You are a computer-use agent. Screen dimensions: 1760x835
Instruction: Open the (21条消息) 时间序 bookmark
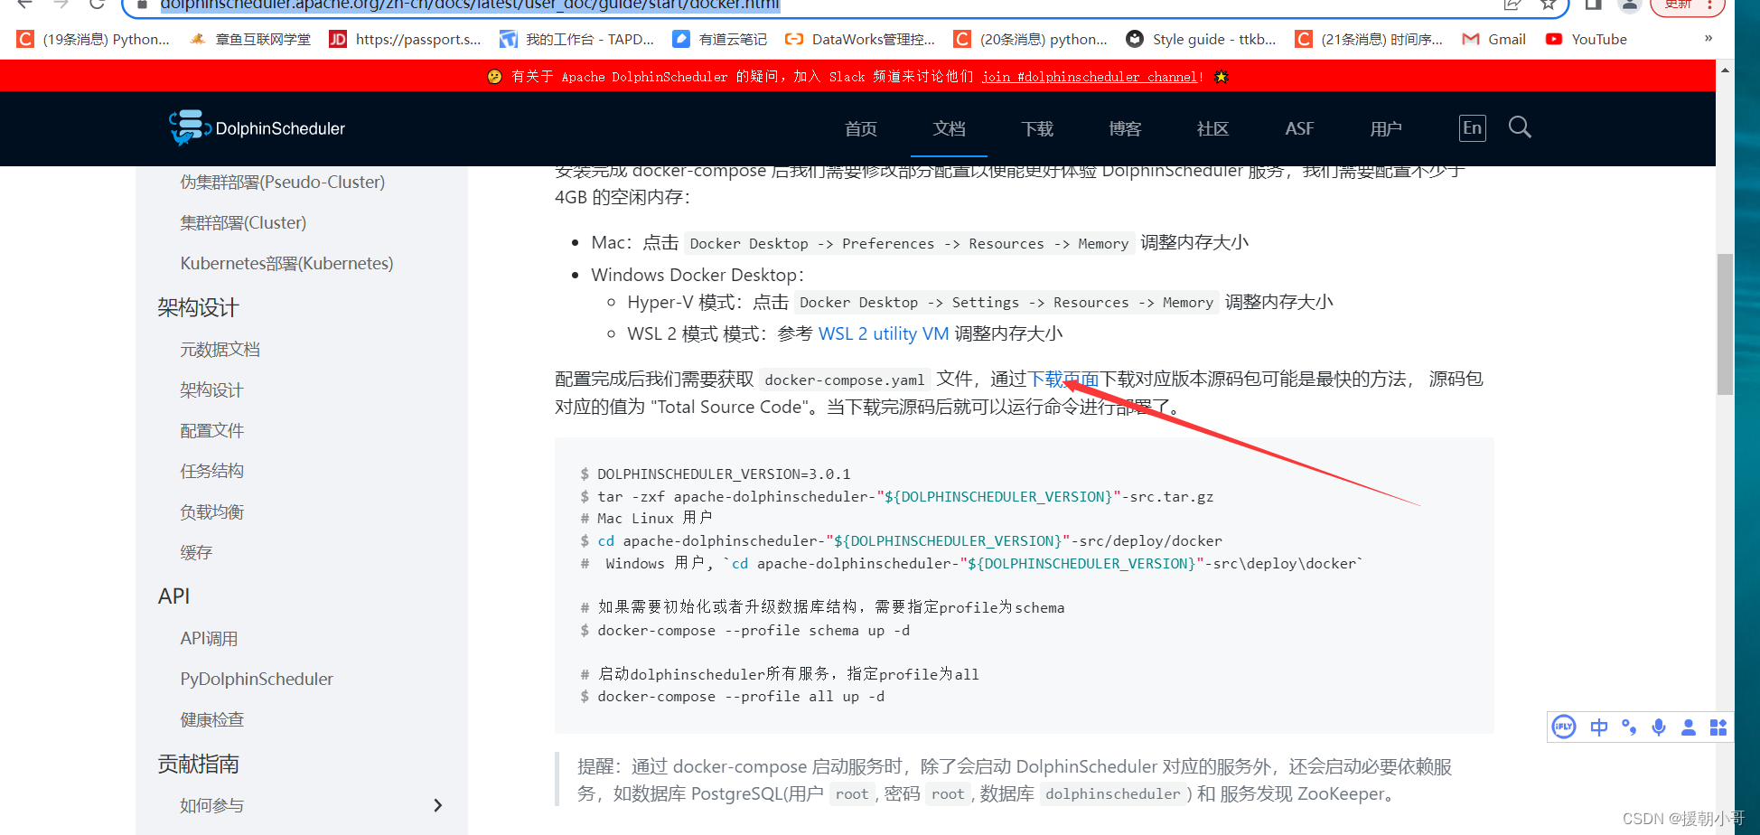1369,39
